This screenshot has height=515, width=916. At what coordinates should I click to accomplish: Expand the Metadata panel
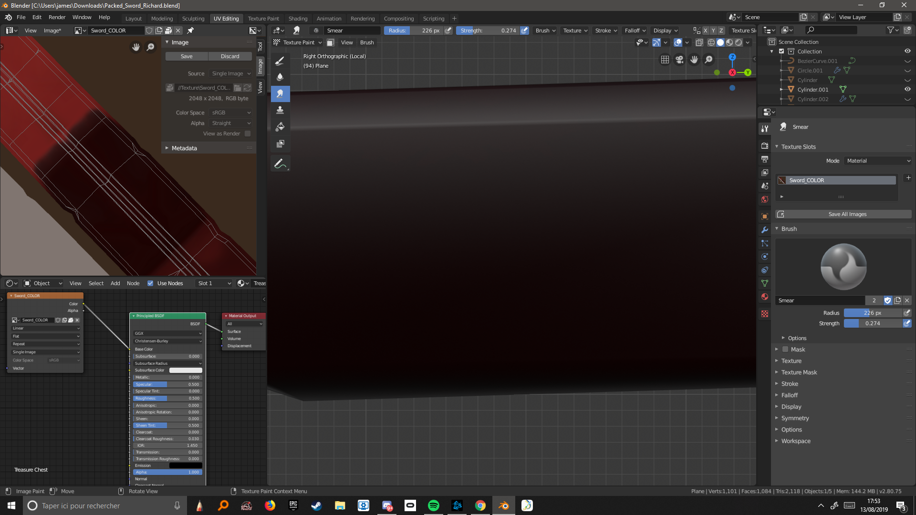coord(184,148)
